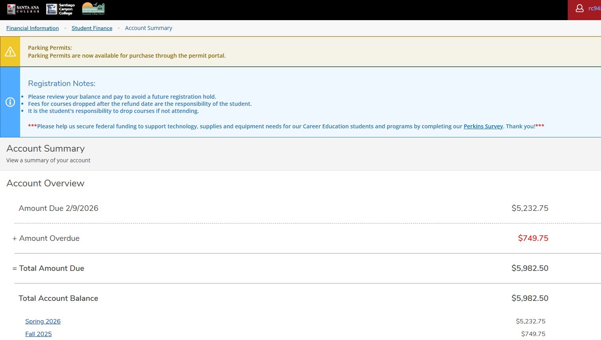
Task: Open the user profile icon
Action: [x=579, y=8]
